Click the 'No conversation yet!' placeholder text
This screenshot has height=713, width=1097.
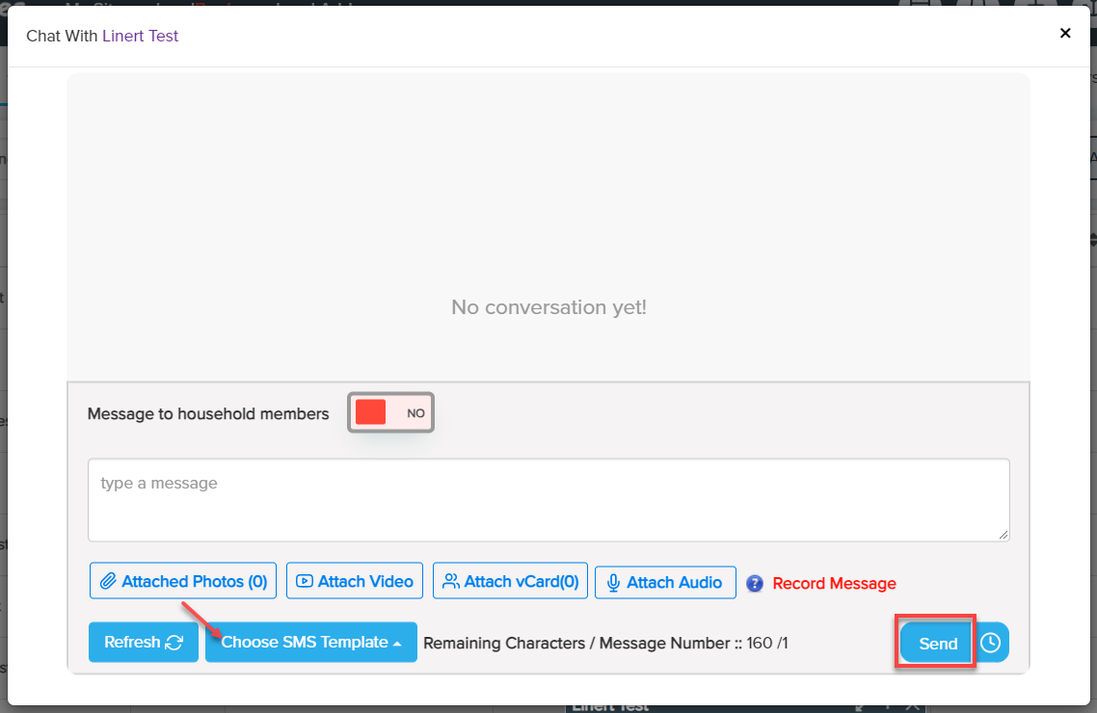(x=548, y=307)
